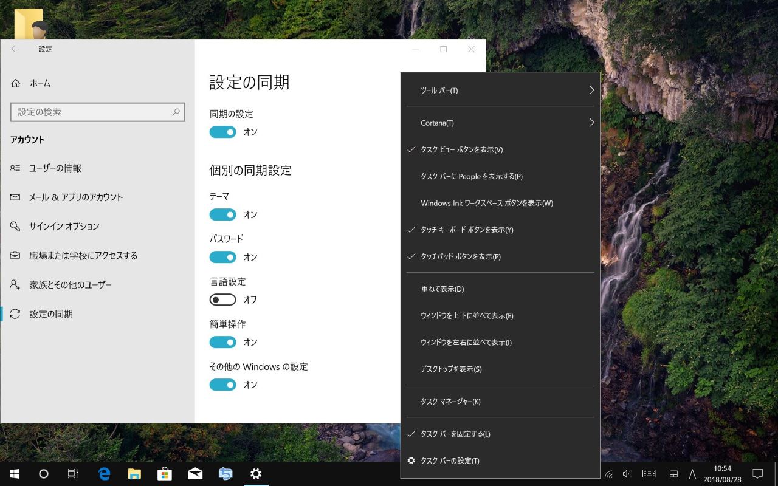Open 家族とその他のユーザー page
Image resolution: width=778 pixels, height=486 pixels.
[97, 285]
